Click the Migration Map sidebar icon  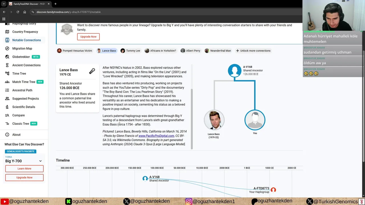pyautogui.click(x=7, y=48)
